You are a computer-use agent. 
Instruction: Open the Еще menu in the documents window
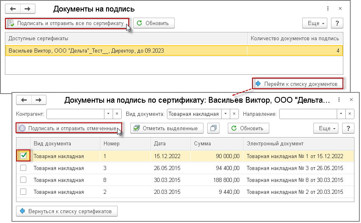point(326,128)
